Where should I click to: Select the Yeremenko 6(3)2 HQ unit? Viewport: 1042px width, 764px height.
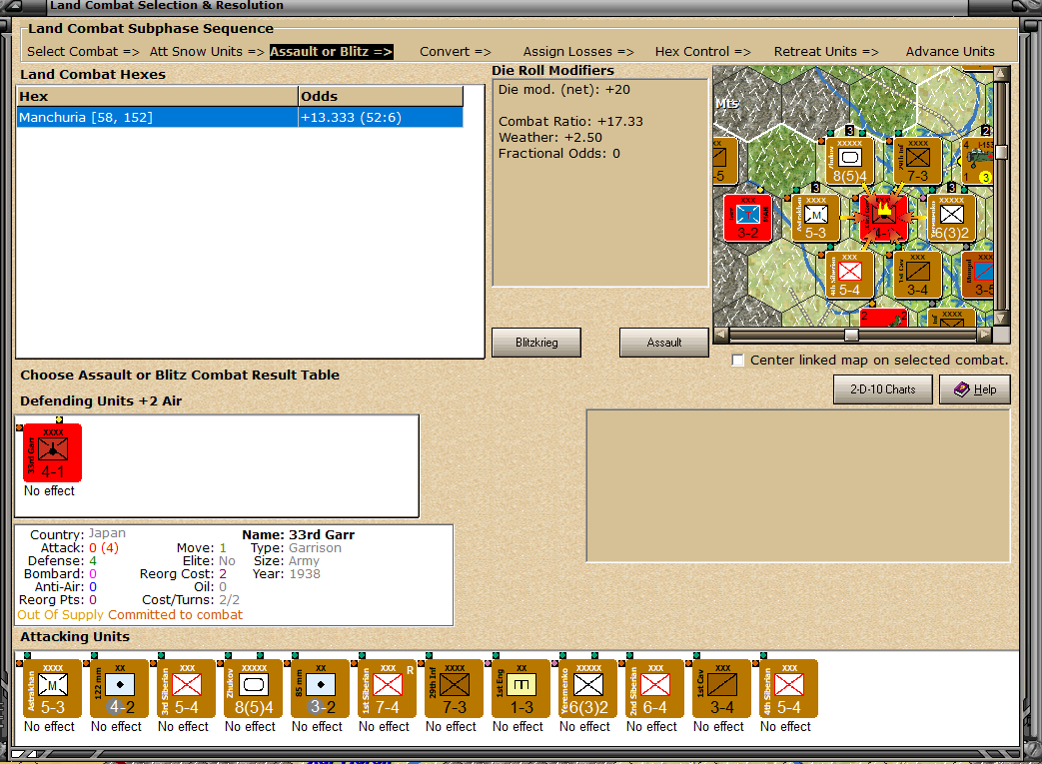click(x=588, y=688)
